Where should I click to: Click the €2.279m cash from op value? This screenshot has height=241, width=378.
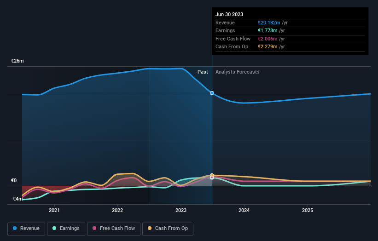click(268, 47)
